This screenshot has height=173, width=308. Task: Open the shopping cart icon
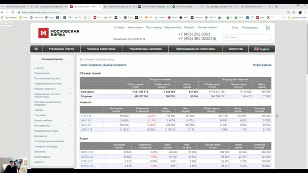[x=268, y=27]
